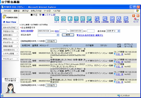Open the ToDo toolbar icon
The width and height of the screenshot is (141, 98).
coord(70,19)
